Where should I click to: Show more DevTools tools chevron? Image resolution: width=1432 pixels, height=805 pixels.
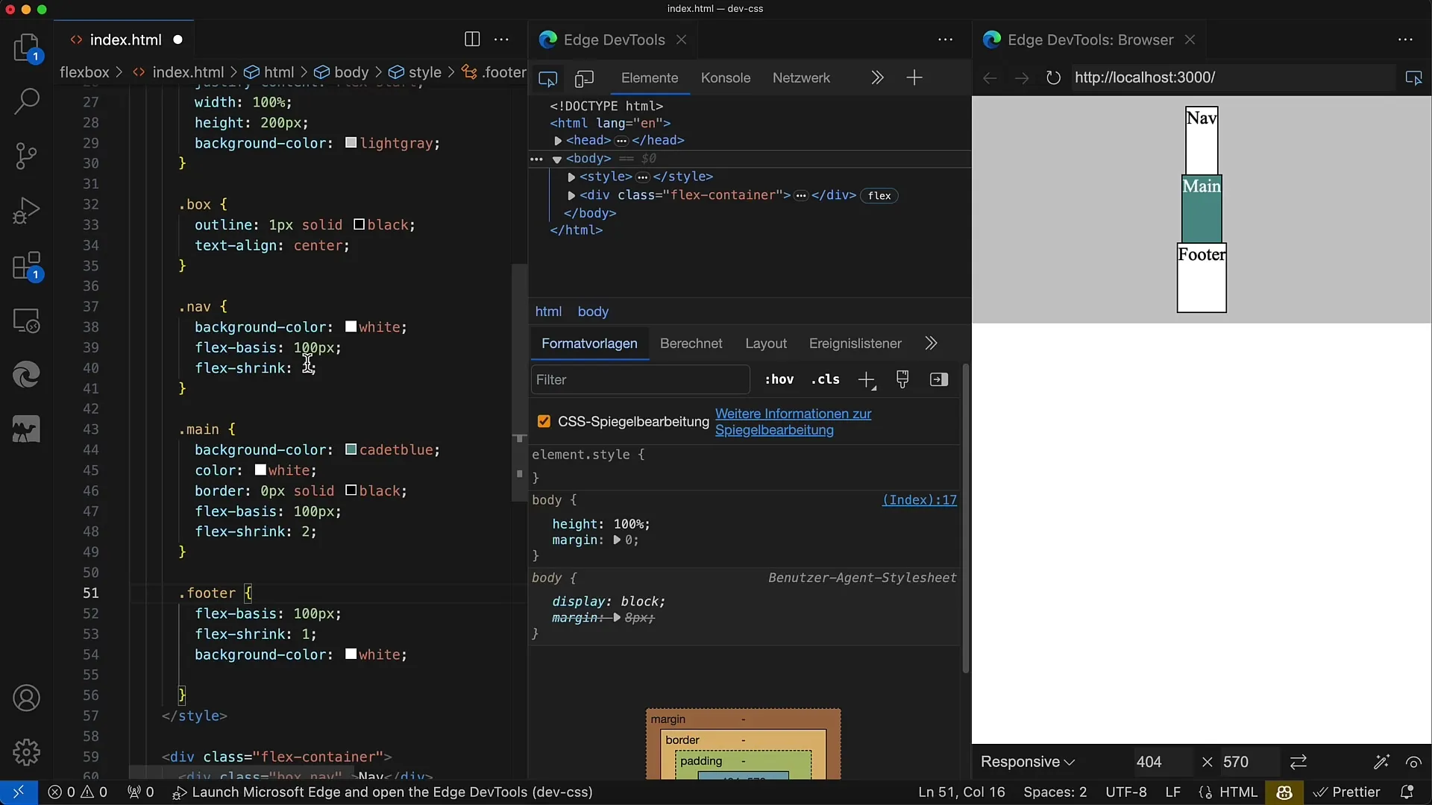(x=877, y=78)
